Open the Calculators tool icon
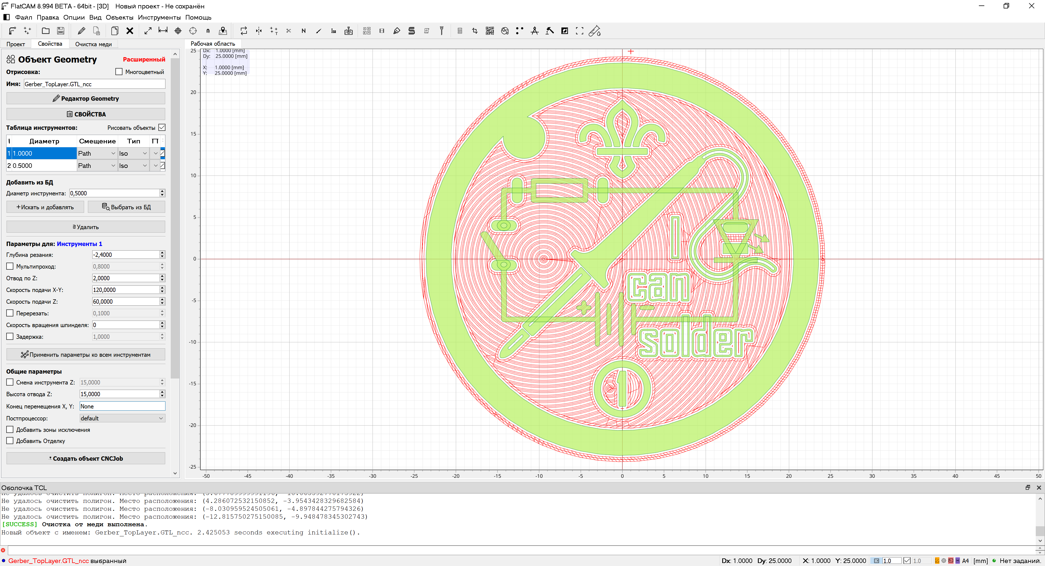The width and height of the screenshot is (1045, 566). coord(460,31)
